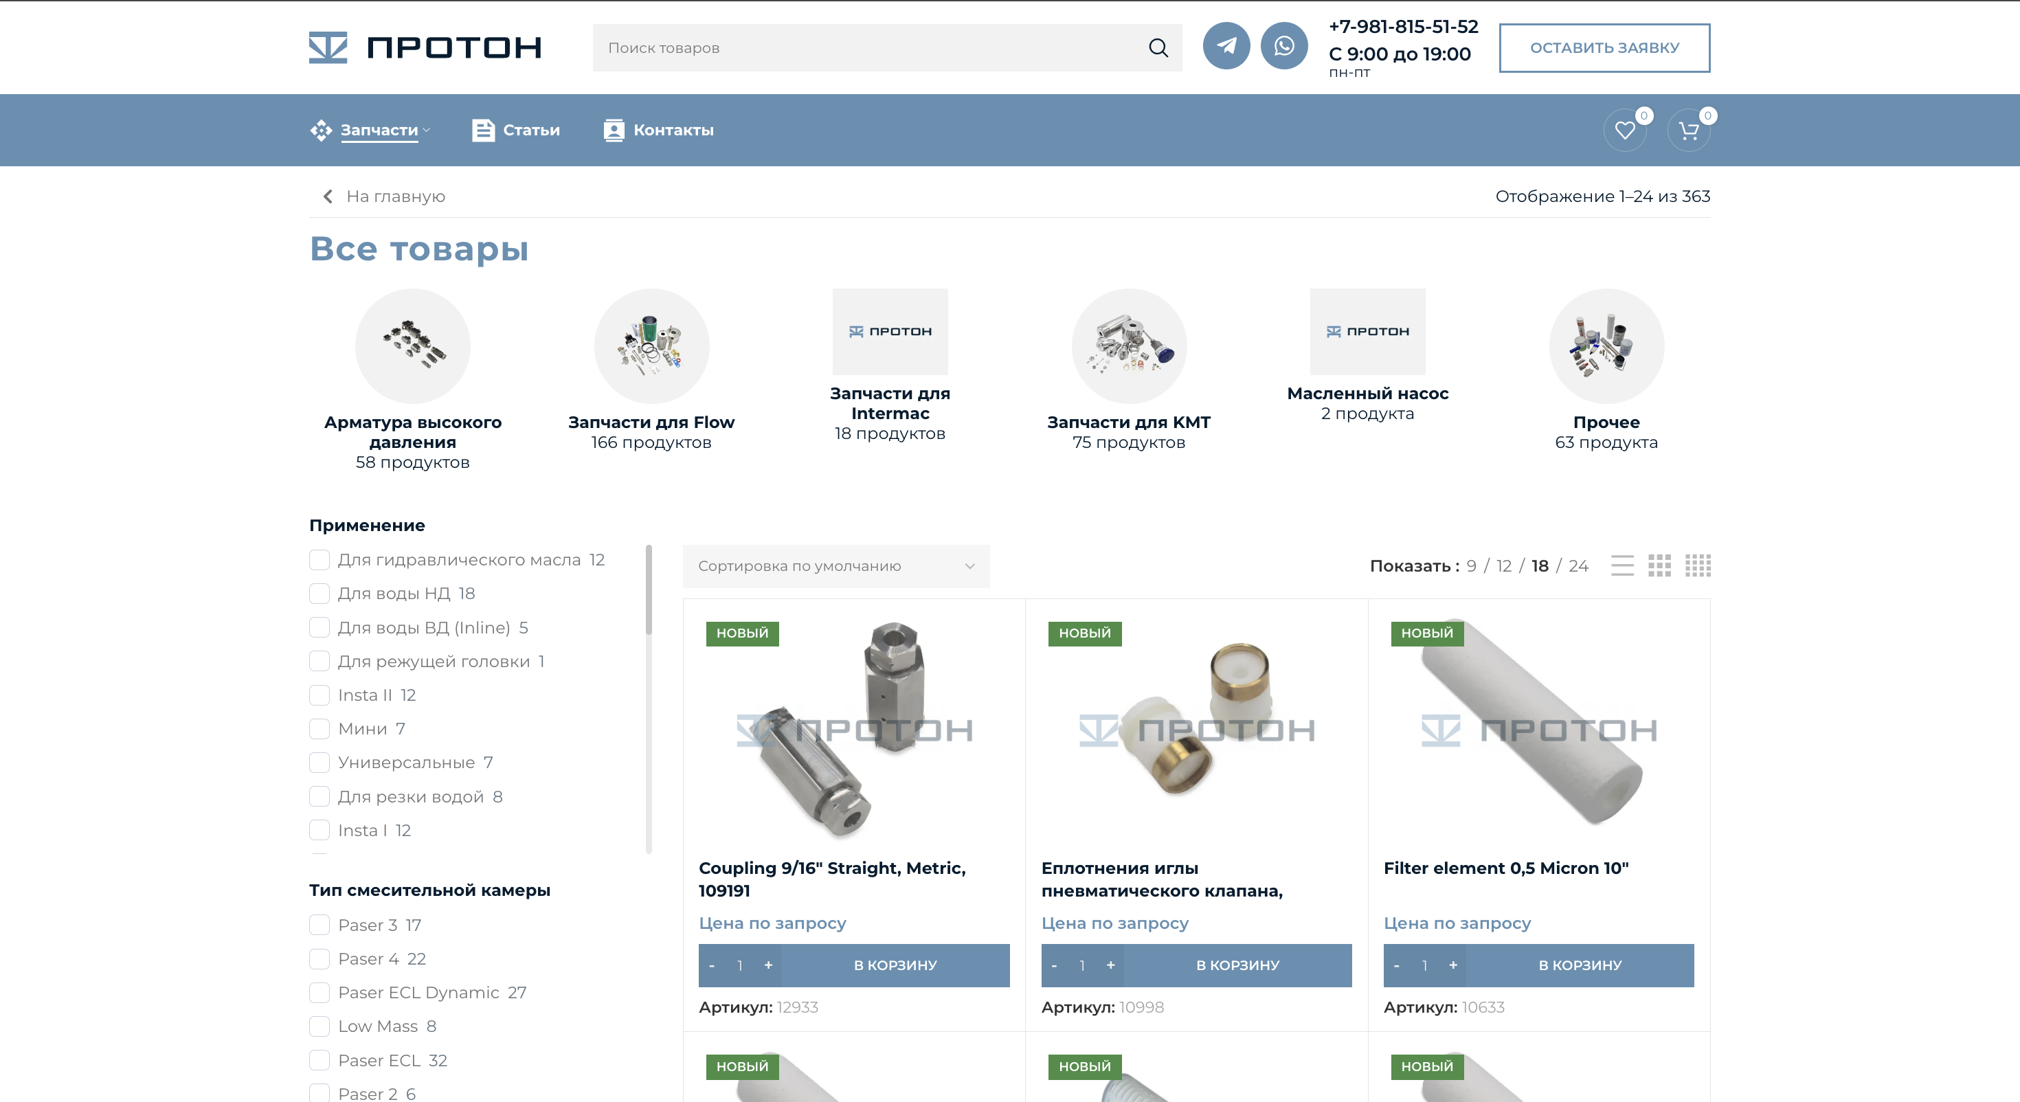The image size is (2020, 1102).
Task: Click the Статьи document icon
Action: [483, 131]
